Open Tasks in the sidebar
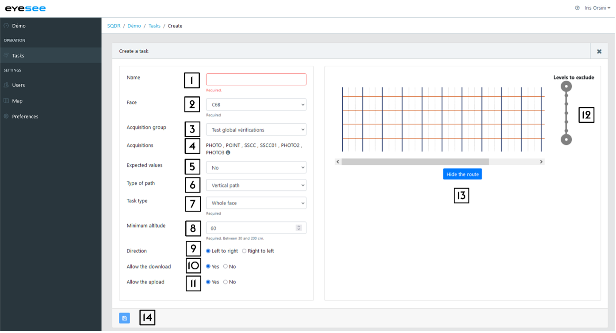Screen dimensions: 616x333 [x=50, y=56]
